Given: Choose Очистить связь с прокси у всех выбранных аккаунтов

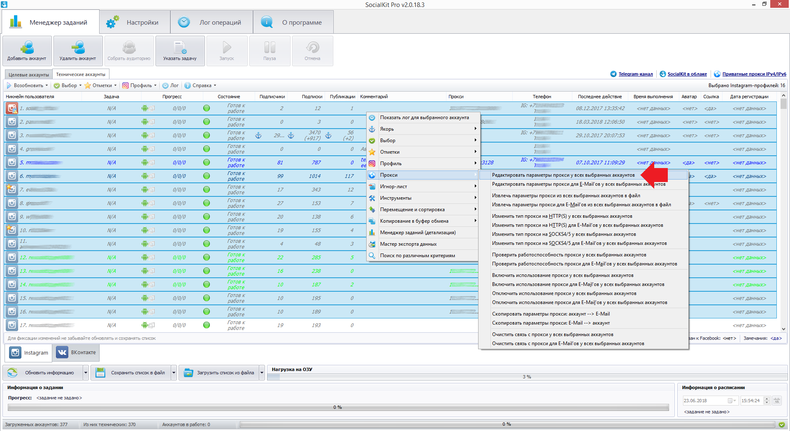Looking at the screenshot, I should [x=583, y=334].
